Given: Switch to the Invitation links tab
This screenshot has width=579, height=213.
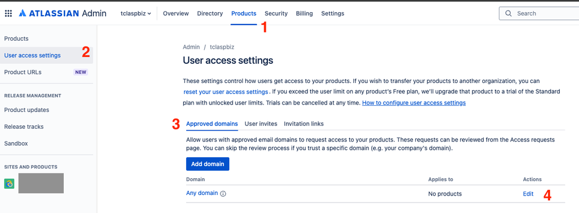Looking at the screenshot, I should [303, 124].
